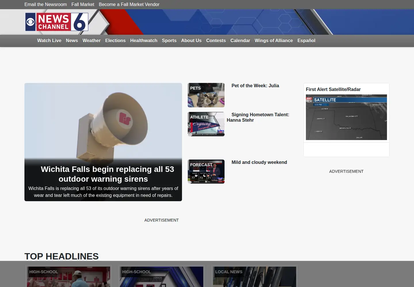The width and height of the screenshot is (414, 287).
Task: Open the Weather menu item
Action: tap(91, 41)
